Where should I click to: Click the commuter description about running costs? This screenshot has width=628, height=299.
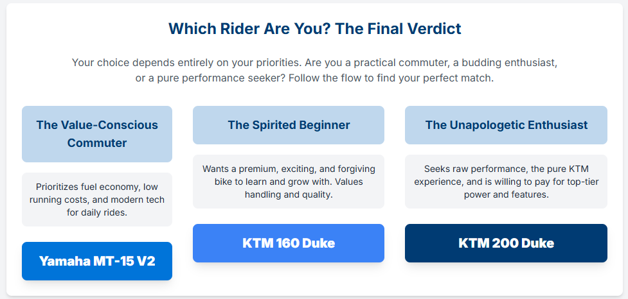tap(97, 200)
